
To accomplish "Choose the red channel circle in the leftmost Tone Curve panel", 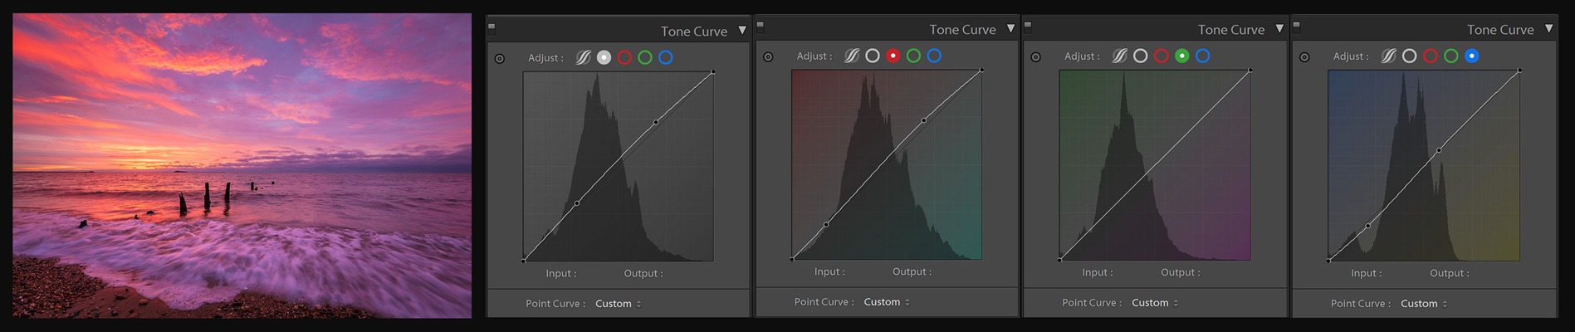I will (x=624, y=57).
